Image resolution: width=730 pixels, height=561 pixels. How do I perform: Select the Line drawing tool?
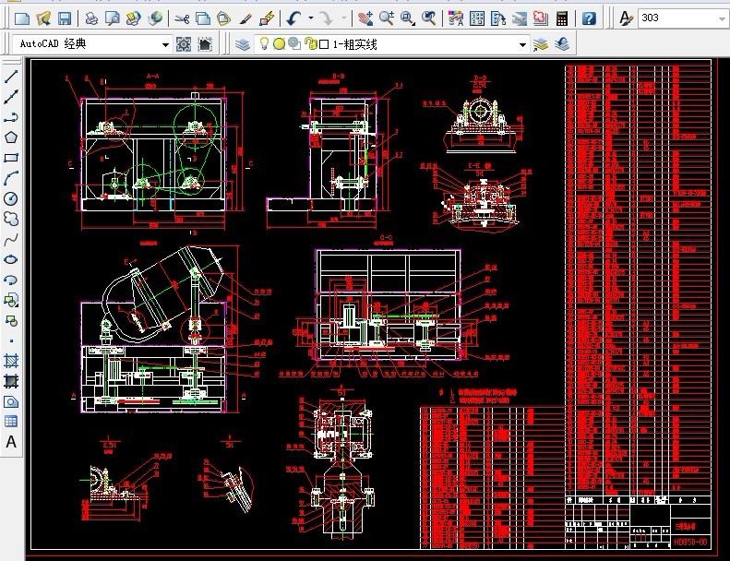11,77
